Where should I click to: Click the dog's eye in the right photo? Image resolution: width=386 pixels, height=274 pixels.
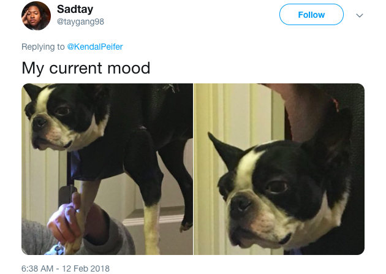[277, 186]
